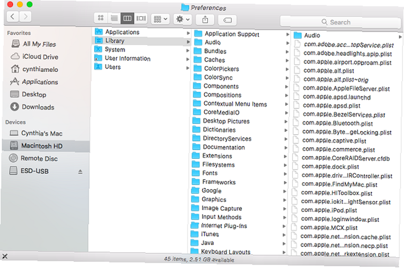Expand the System folder arrow
Image resolution: width=404 pixels, height=268 pixels.
(188, 51)
